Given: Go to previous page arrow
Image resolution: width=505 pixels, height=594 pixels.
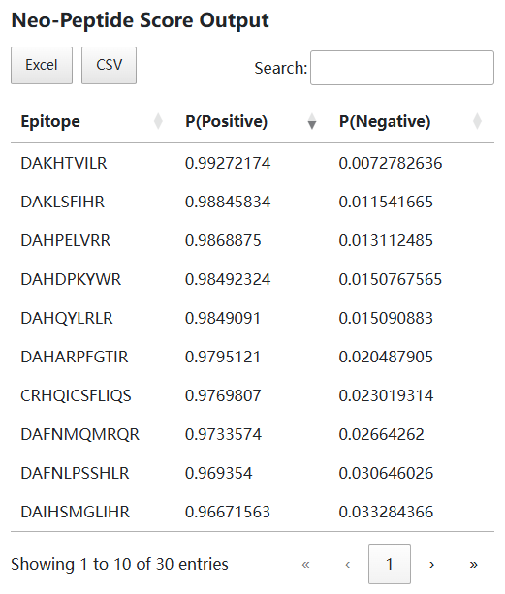Looking at the screenshot, I should point(348,565).
